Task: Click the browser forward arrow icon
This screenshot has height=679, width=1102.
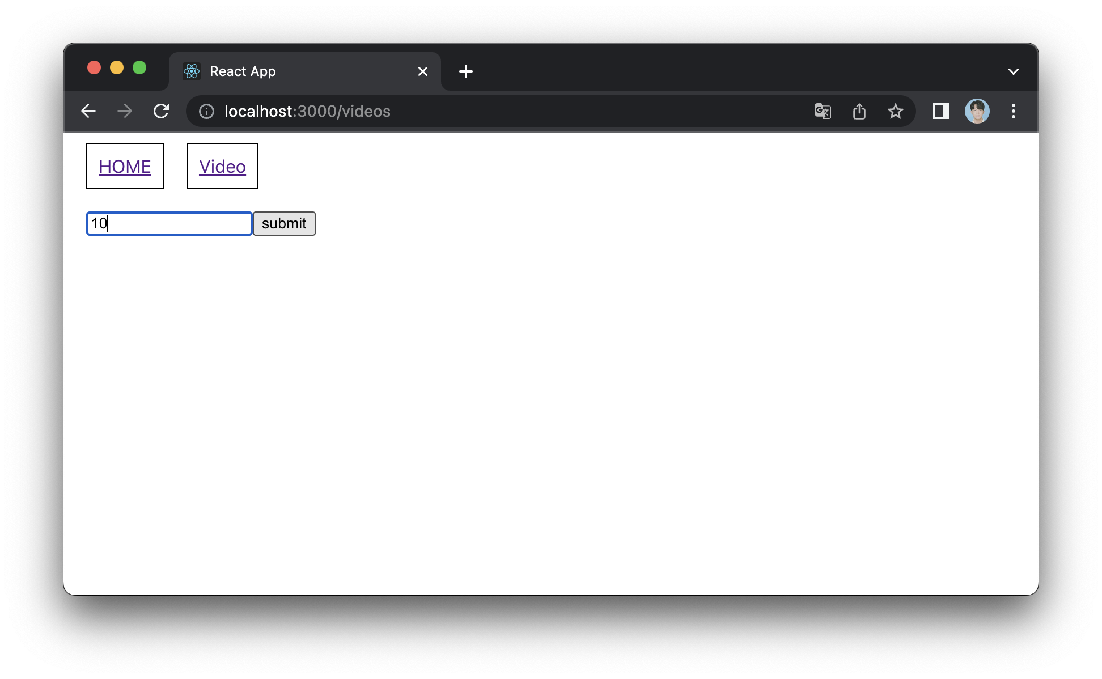Action: point(125,110)
